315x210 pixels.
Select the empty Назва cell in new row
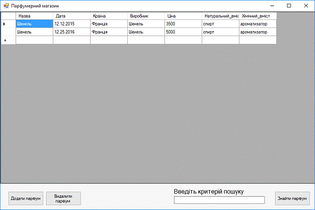34,40
